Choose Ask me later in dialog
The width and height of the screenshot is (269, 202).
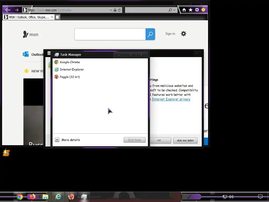coord(185,140)
